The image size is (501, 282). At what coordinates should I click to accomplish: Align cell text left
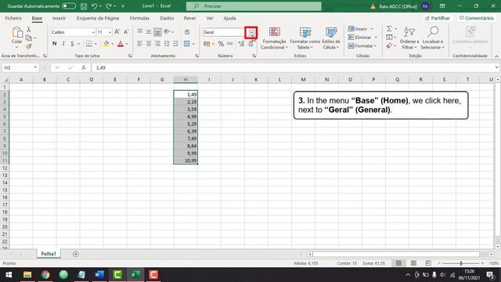pyautogui.click(x=139, y=44)
